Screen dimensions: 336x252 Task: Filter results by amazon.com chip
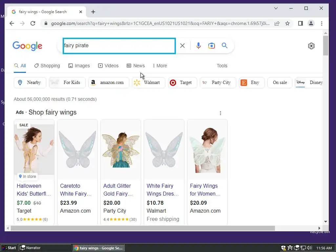109,83
